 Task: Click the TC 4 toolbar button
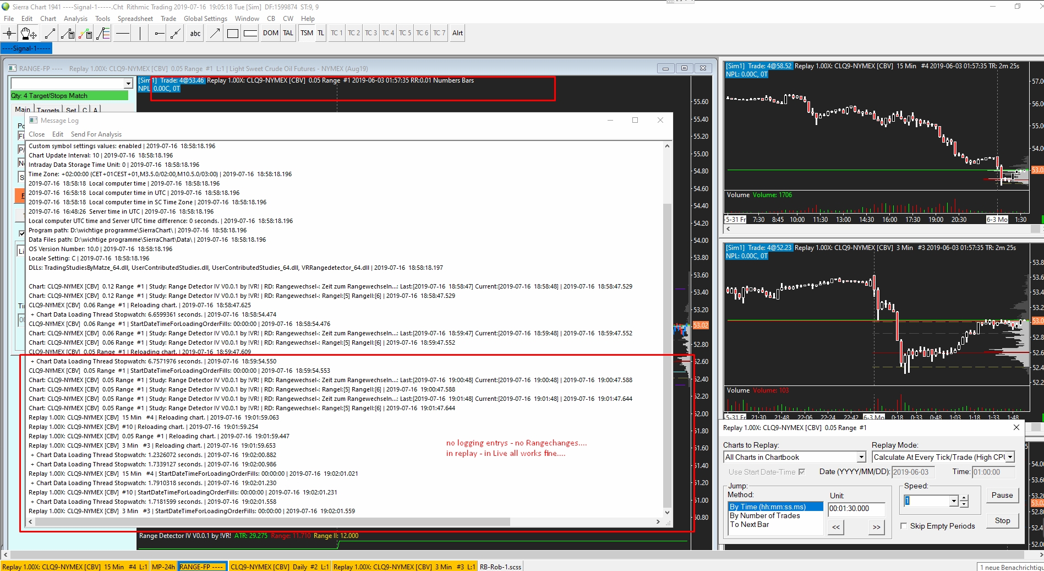[388, 33]
